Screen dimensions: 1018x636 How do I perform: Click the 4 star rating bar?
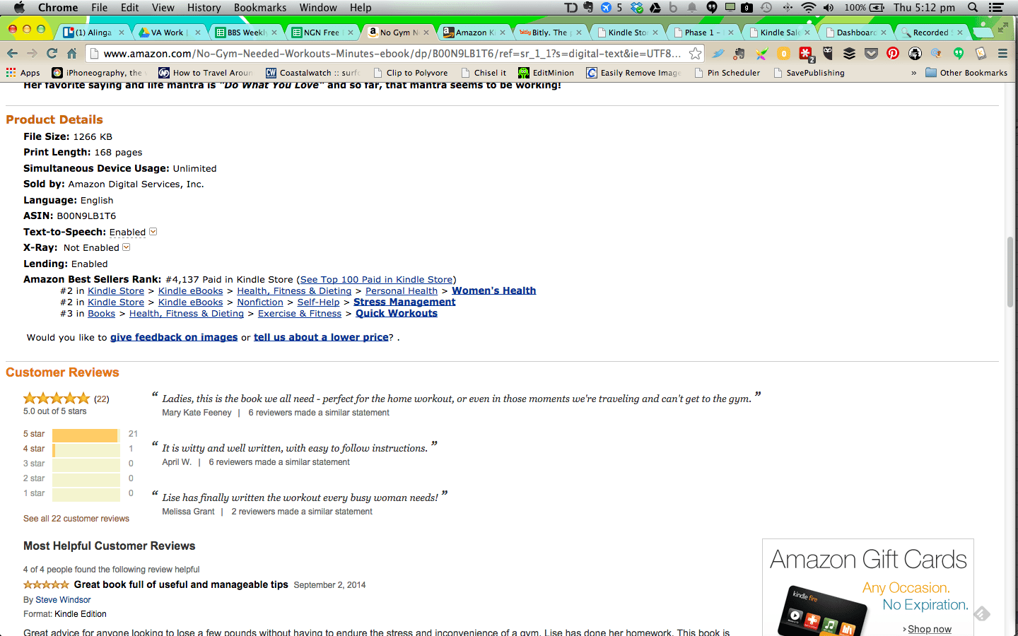[x=86, y=449]
